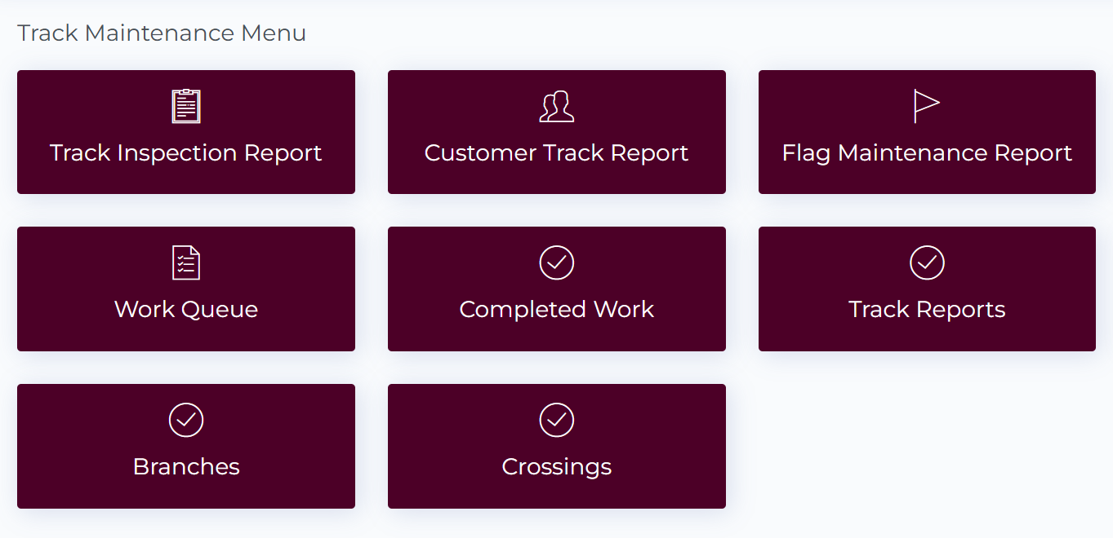This screenshot has width=1113, height=538.
Task: Click the checkmark circle icon above Crossings
Action: [x=557, y=420]
